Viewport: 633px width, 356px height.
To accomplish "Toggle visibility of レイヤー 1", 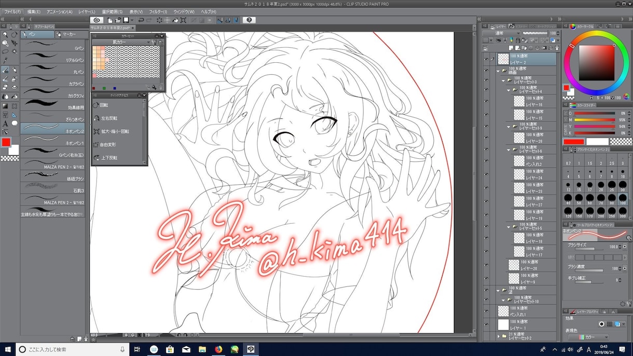I will (x=486, y=325).
